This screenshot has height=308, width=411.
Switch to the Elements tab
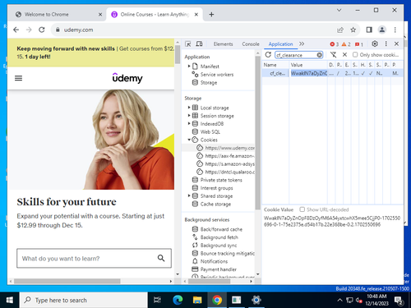point(223,44)
